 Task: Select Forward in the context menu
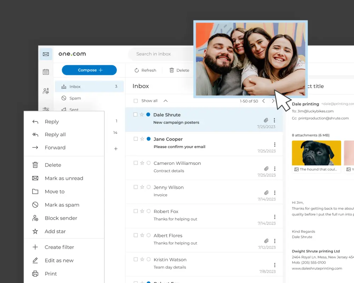coord(55,148)
